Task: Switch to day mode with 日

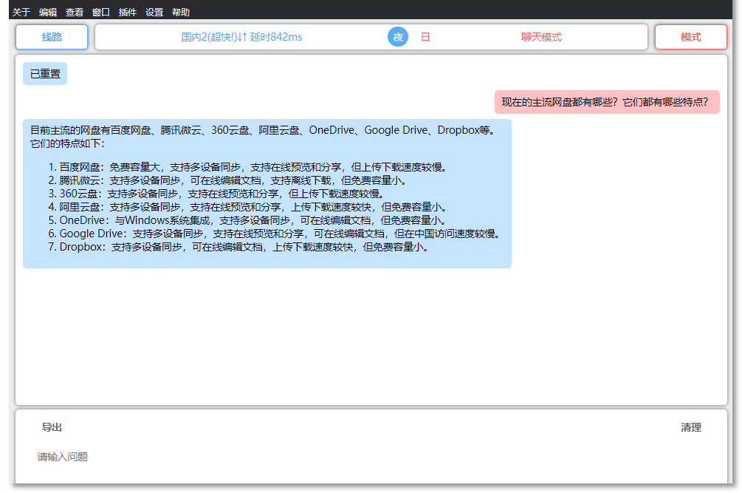Action: [x=425, y=37]
